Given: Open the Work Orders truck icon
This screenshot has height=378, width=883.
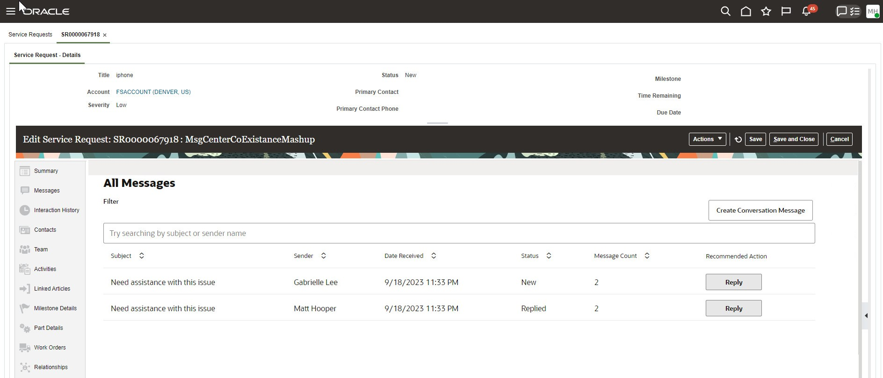Looking at the screenshot, I should click(x=25, y=348).
